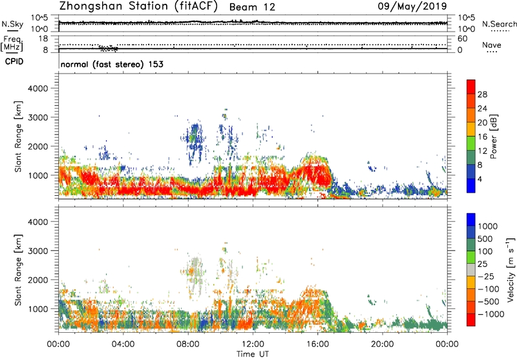Click the date 09/May/2019

tap(412, 6)
